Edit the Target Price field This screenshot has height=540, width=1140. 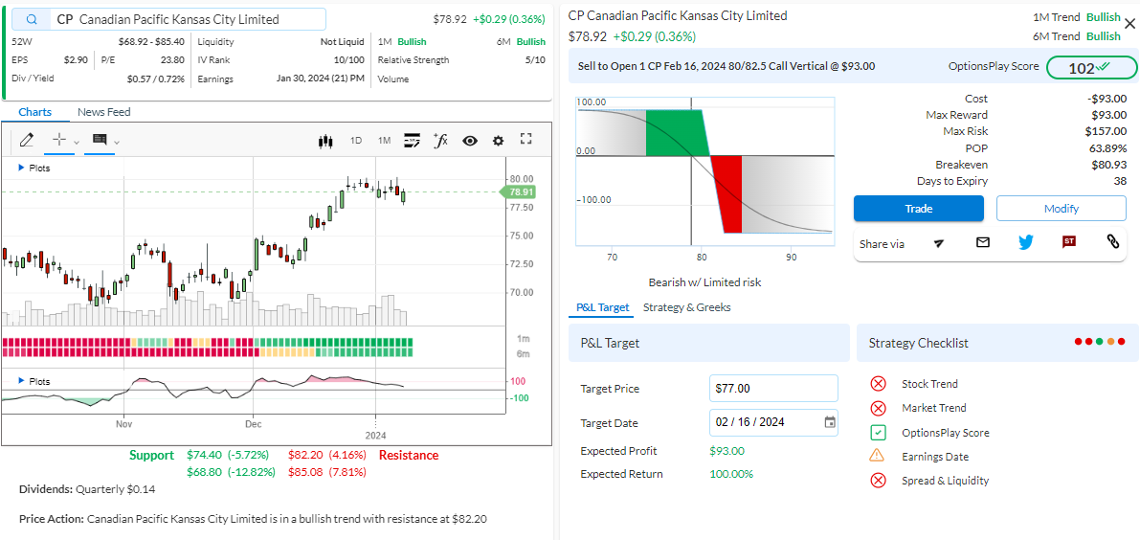pos(773,389)
